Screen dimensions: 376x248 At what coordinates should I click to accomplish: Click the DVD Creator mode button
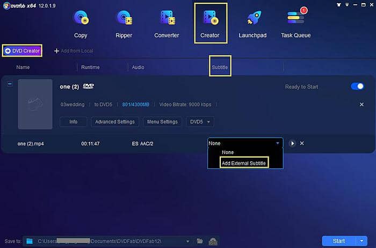22,51
